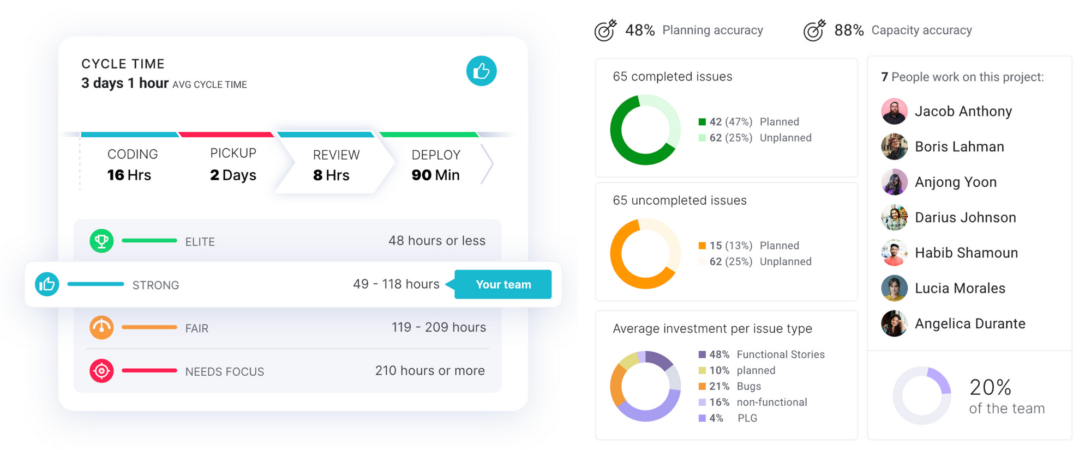This screenshot has width=1091, height=458.
Task: Expand the PICKUP stage segment
Action: (233, 163)
